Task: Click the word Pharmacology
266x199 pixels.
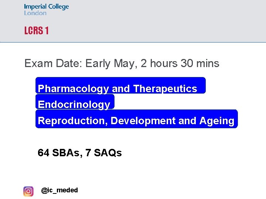Action: (x=73, y=89)
